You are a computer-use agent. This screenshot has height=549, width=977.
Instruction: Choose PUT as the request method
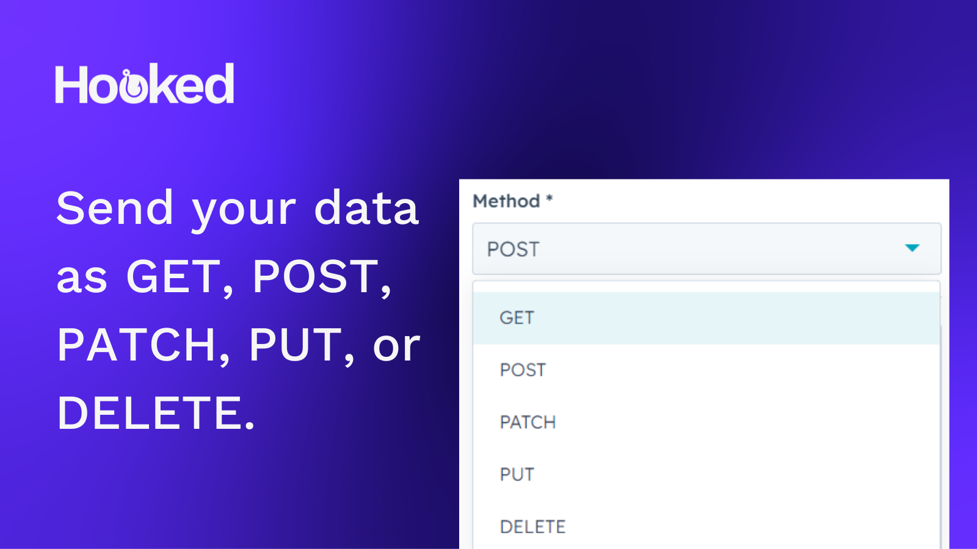(517, 473)
